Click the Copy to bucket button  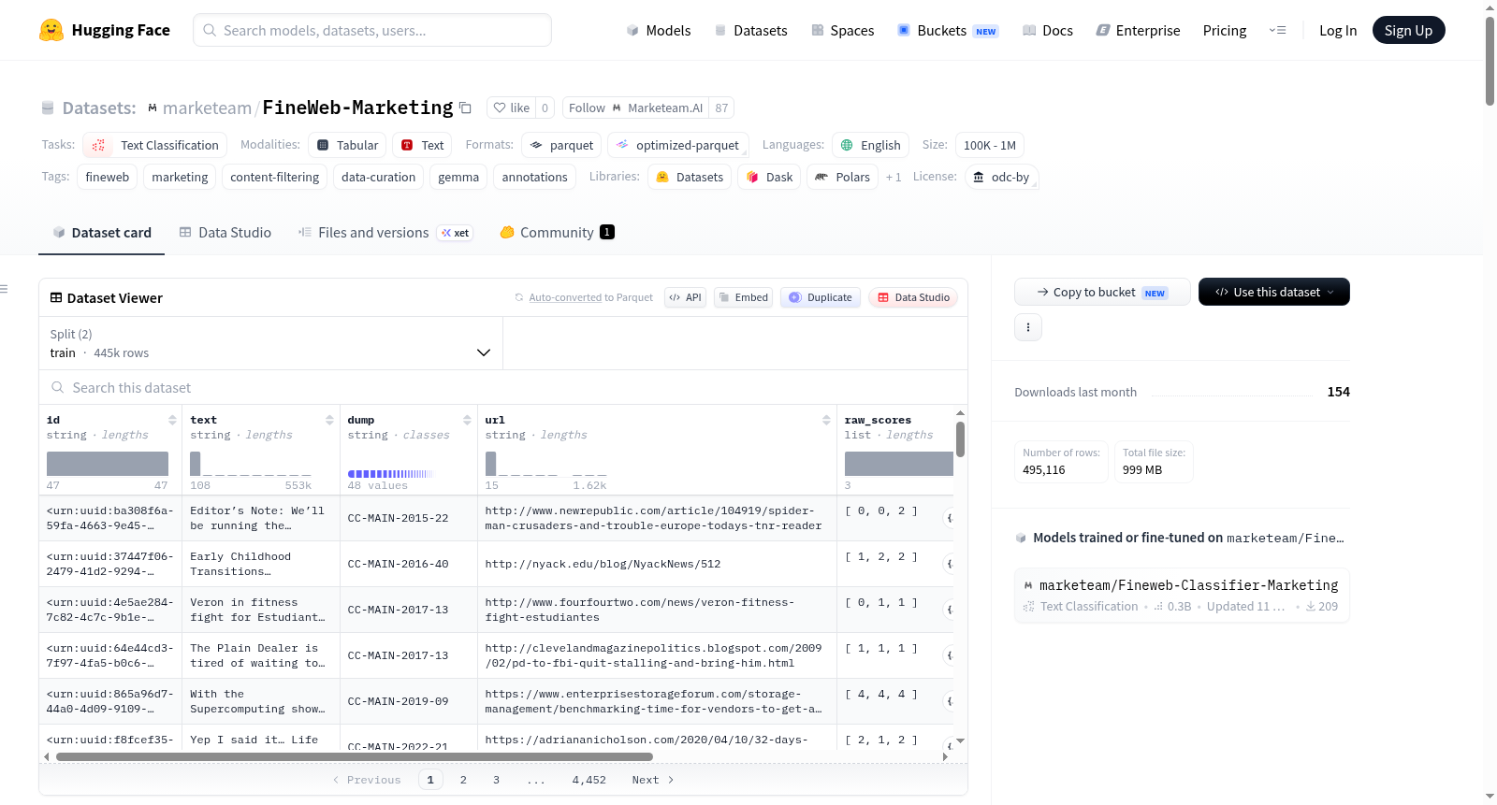tap(1102, 292)
